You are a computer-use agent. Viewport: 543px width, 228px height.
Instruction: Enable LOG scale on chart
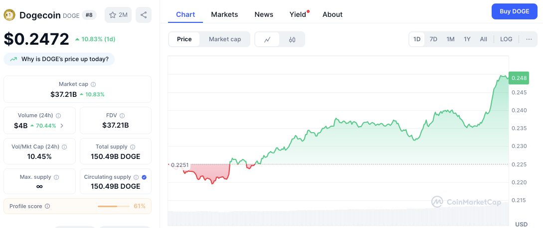(x=506, y=39)
